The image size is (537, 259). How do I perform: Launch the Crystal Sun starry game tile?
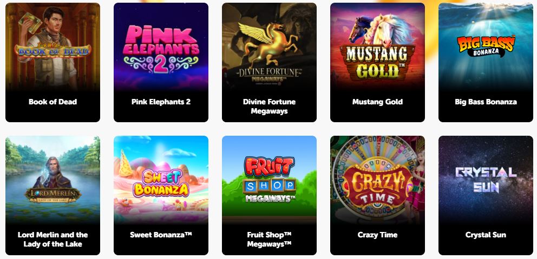coord(486,180)
